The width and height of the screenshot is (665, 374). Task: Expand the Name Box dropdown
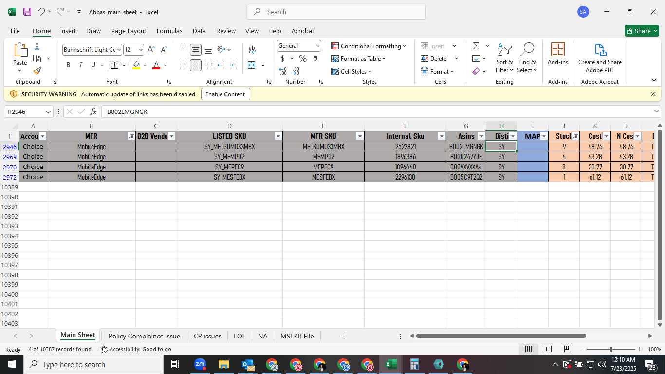point(48,112)
